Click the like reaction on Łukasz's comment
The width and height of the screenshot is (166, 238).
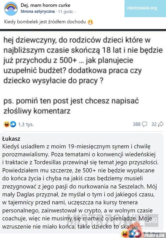[x=131, y=234]
